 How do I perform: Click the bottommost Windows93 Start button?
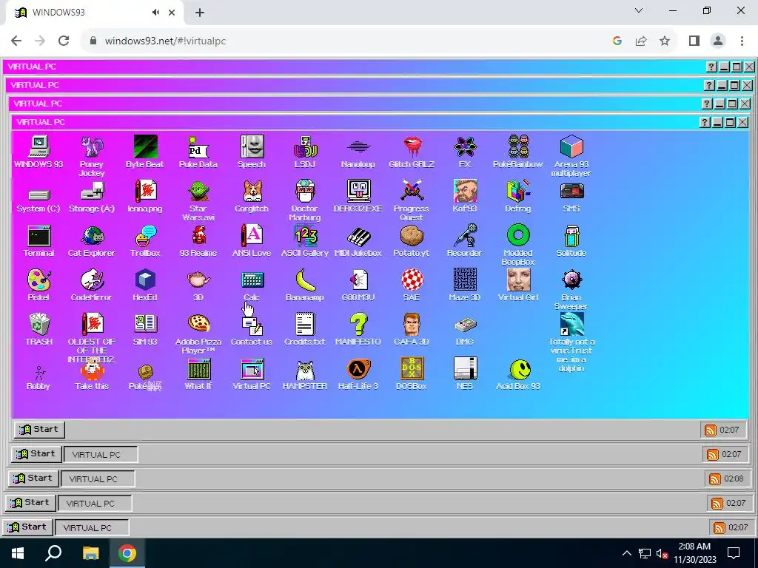pos(27,527)
